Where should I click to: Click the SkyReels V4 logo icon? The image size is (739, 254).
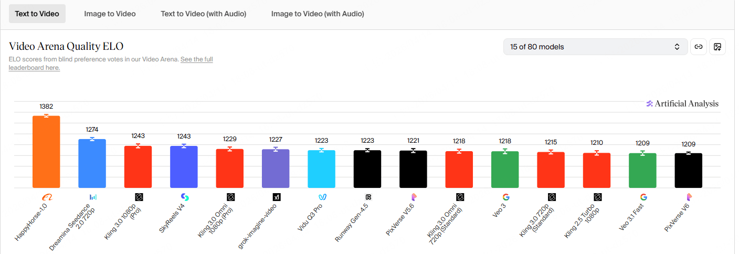point(185,197)
